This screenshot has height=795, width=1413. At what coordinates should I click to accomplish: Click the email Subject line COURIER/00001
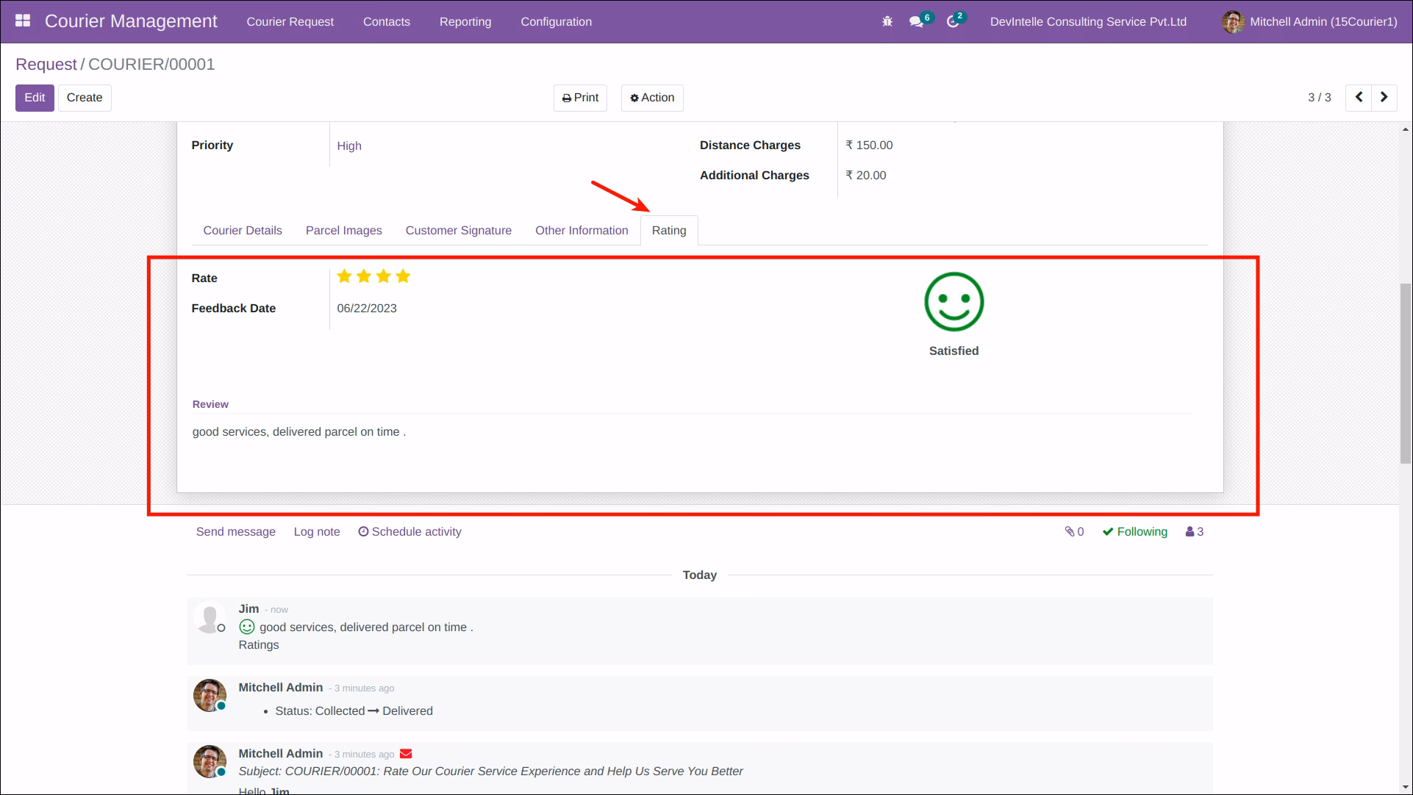490,771
